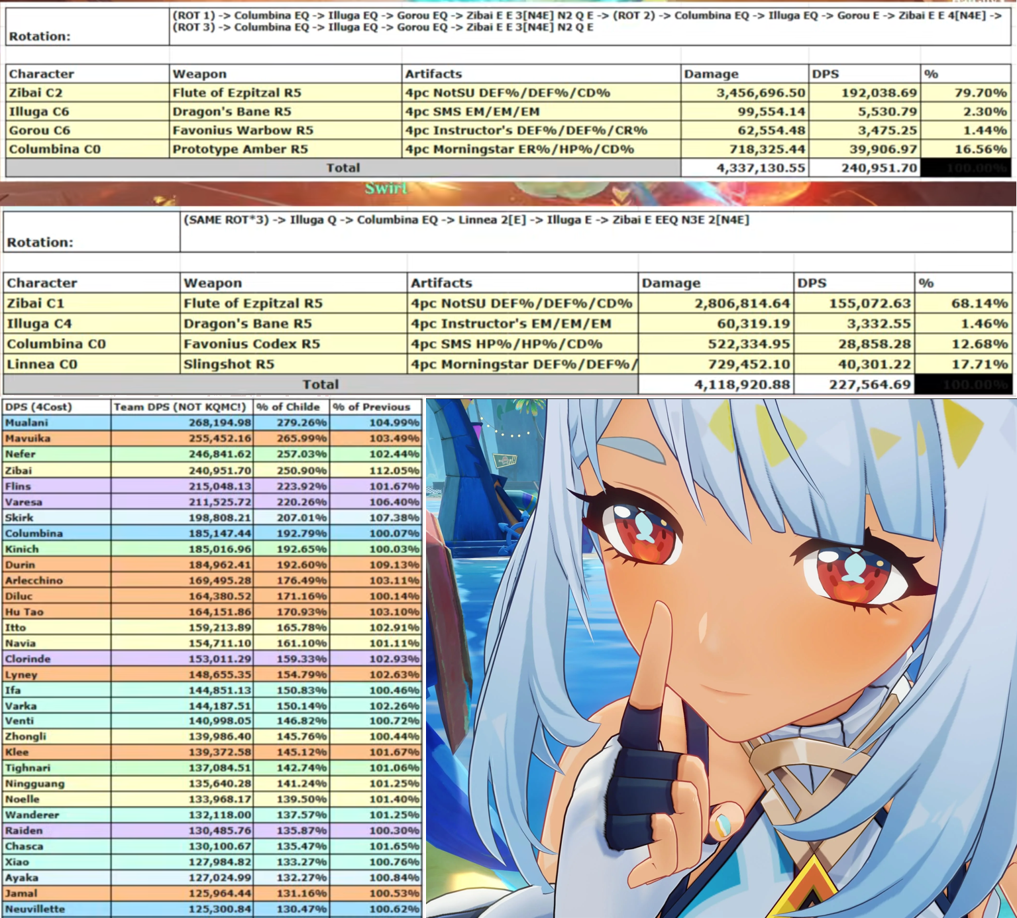The image size is (1017, 918).
Task: Click the total damage "4,337,130.55"
Action: tap(745, 168)
